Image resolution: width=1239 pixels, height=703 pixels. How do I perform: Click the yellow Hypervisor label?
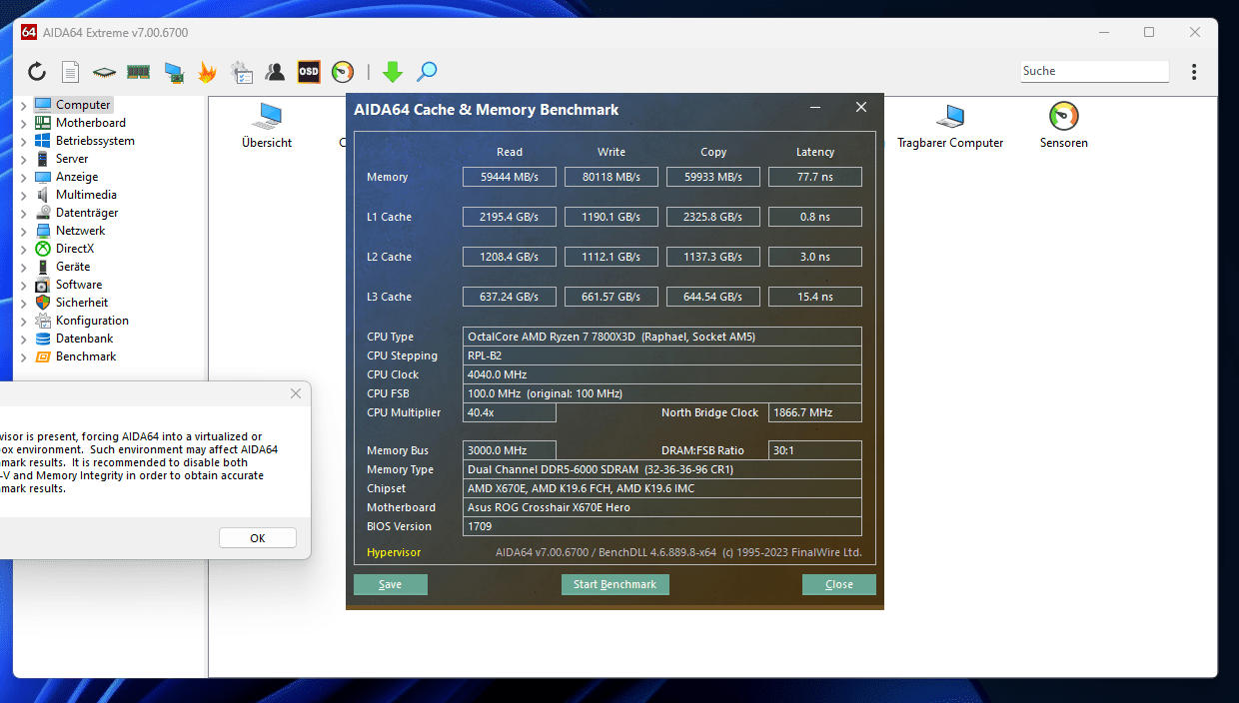coord(394,552)
